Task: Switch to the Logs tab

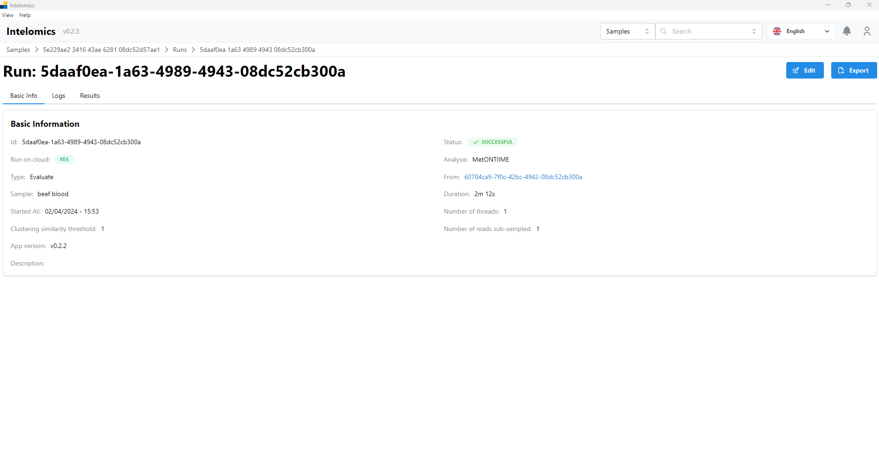Action: (x=58, y=96)
